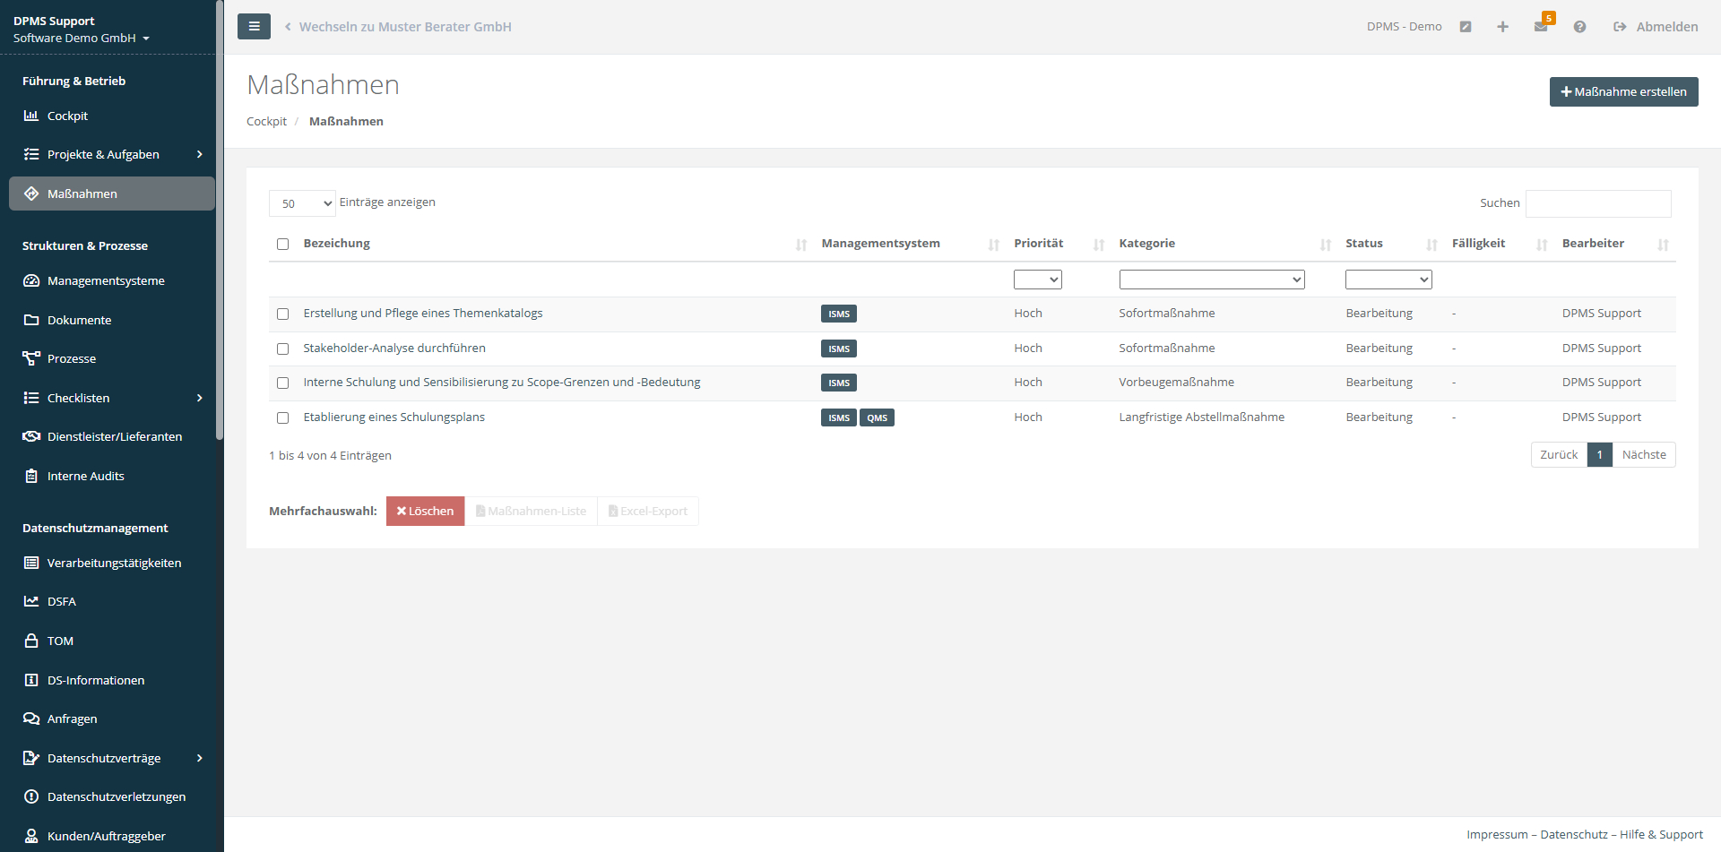Click the edit pencil icon beside DPMS - Demo
Image resolution: width=1721 pixels, height=852 pixels.
tap(1466, 27)
